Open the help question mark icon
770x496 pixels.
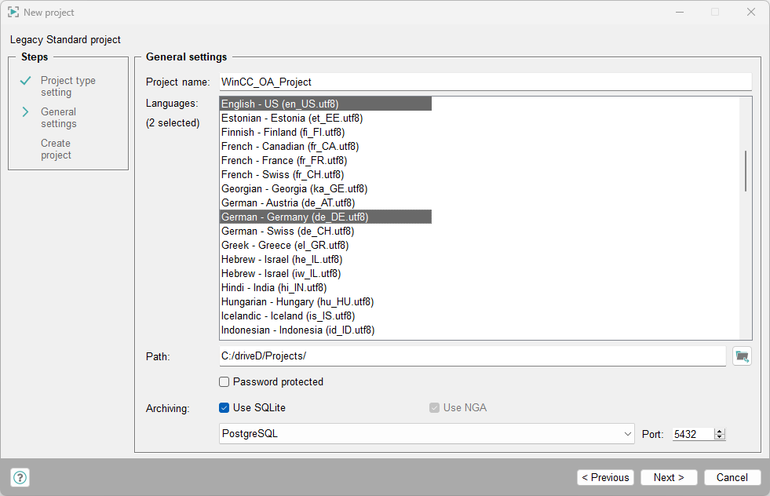point(20,477)
